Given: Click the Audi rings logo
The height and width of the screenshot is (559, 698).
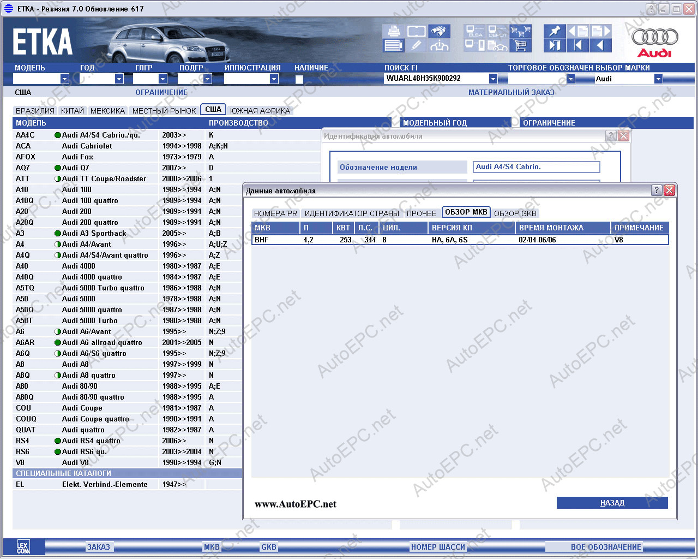Looking at the screenshot, I should 655,43.
